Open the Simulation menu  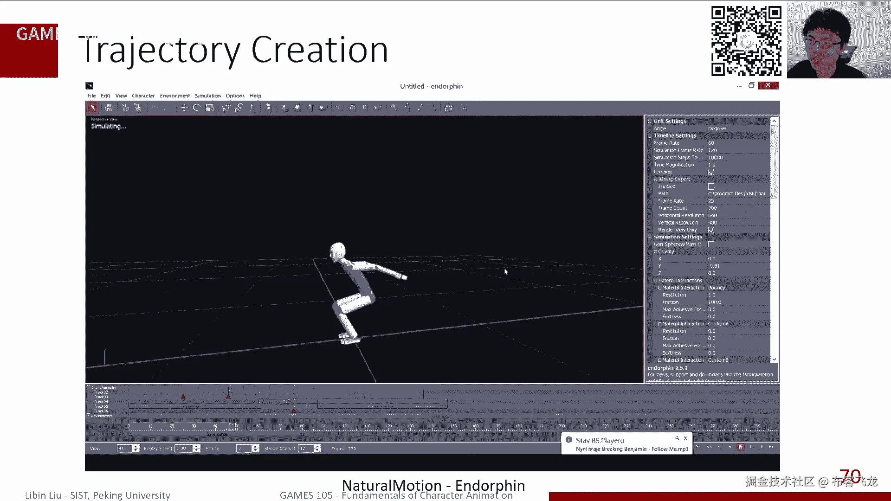207,96
